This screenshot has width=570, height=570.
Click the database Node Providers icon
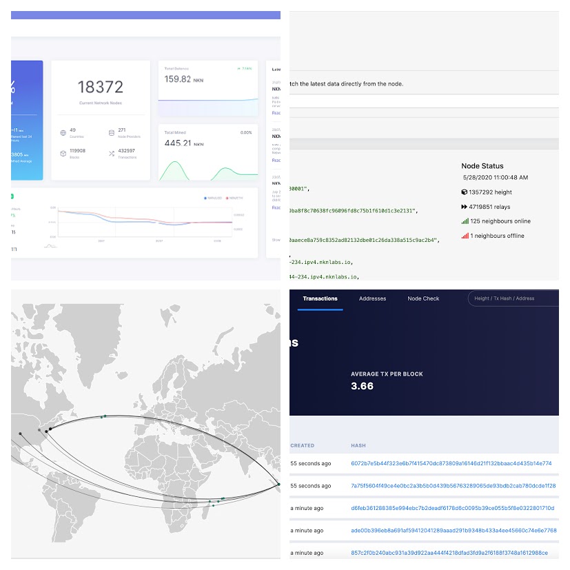coord(112,133)
